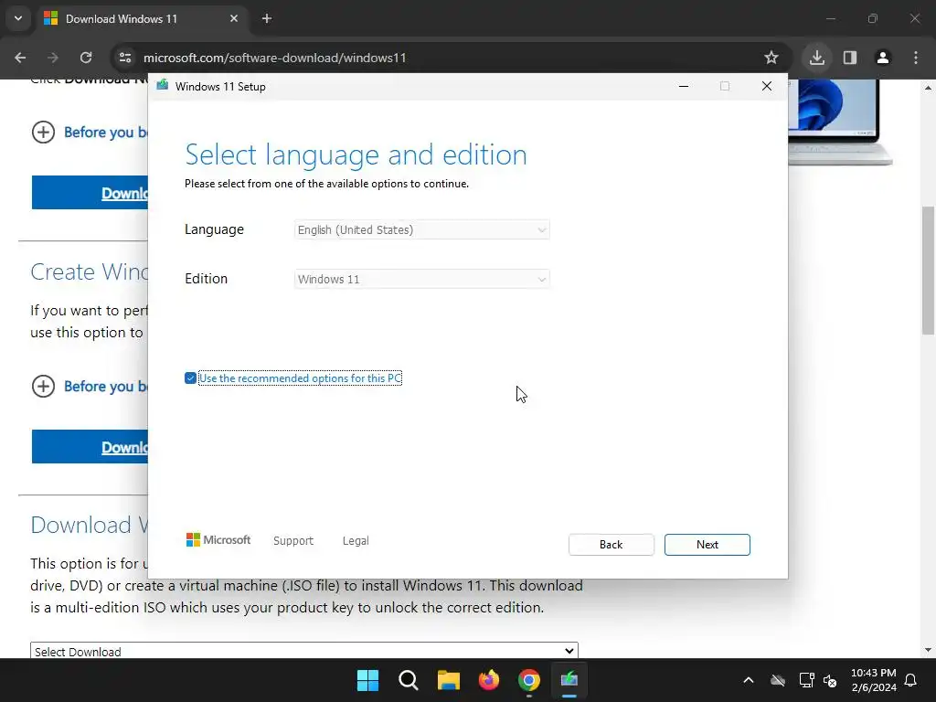Image resolution: width=936 pixels, height=702 pixels.
Task: Click the Next button in Setup
Action: pos(707,545)
